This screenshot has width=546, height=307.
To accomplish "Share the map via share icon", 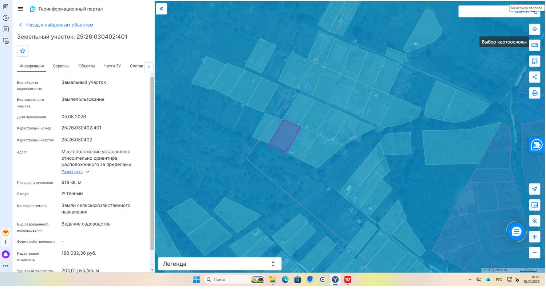I will tap(534, 77).
